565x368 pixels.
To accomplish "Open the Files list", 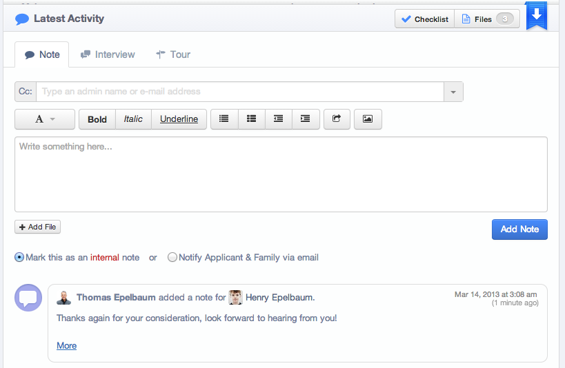I will click(x=487, y=19).
